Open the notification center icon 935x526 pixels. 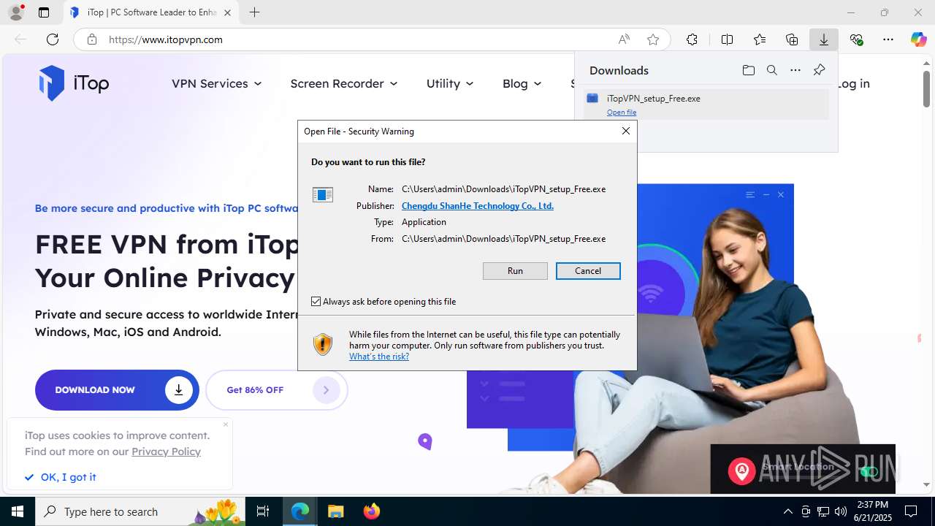point(911,511)
